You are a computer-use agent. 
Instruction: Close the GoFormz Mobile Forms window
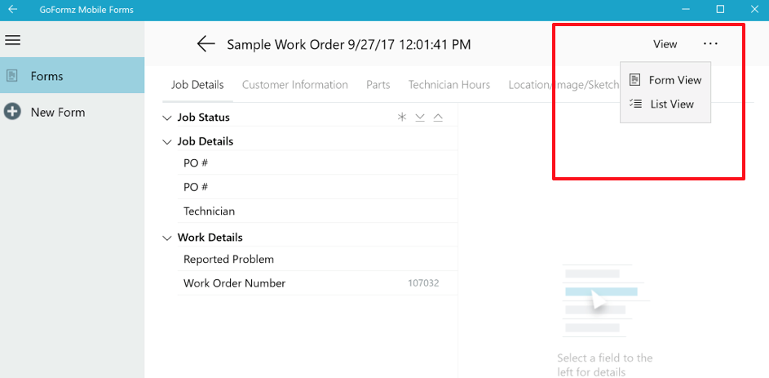[754, 9]
